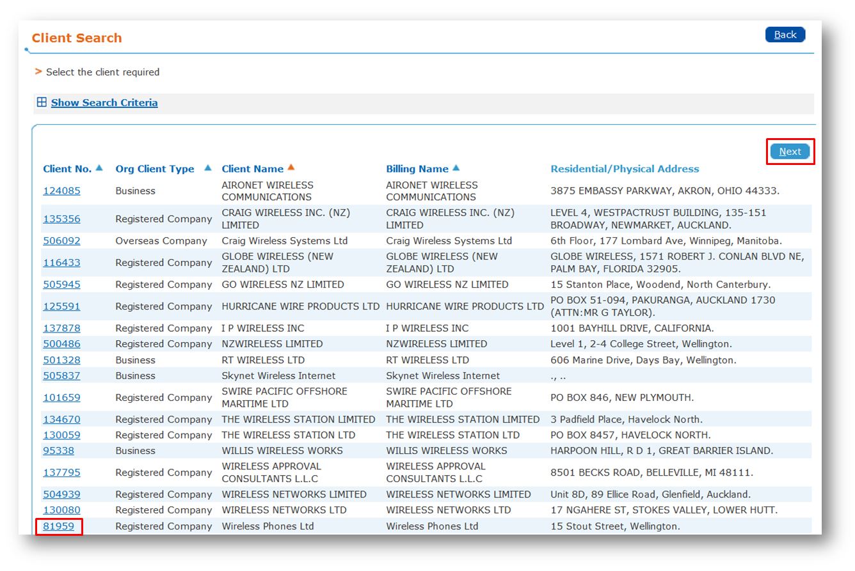Select client name NZWIRELESS LIMITED
The width and height of the screenshot is (855, 571).
pyautogui.click(x=272, y=343)
